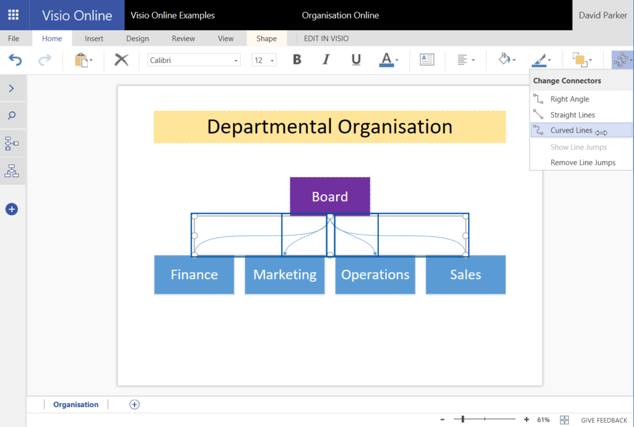The height and width of the screenshot is (427, 634).
Task: Delete the selected connectors
Action: [x=121, y=59]
